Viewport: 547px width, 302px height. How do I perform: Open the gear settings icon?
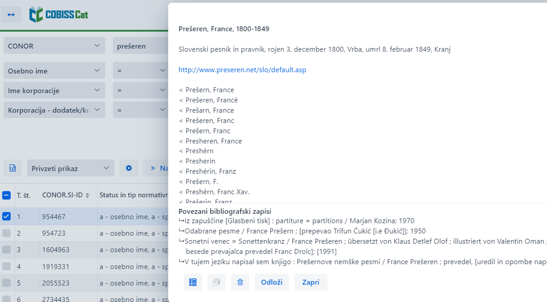coord(129,168)
